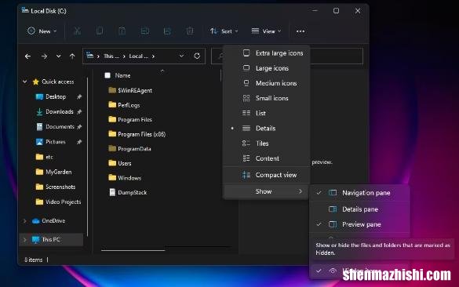
Task: Click Local Disk breadcrumb in address bar
Action: point(138,56)
